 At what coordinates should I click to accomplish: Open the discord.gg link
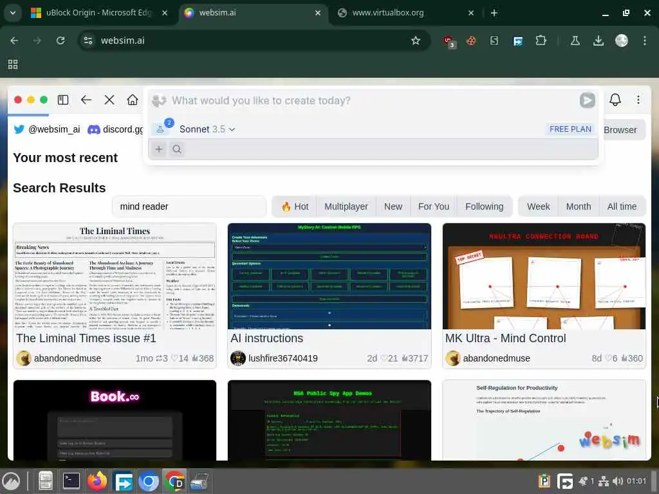click(x=115, y=129)
